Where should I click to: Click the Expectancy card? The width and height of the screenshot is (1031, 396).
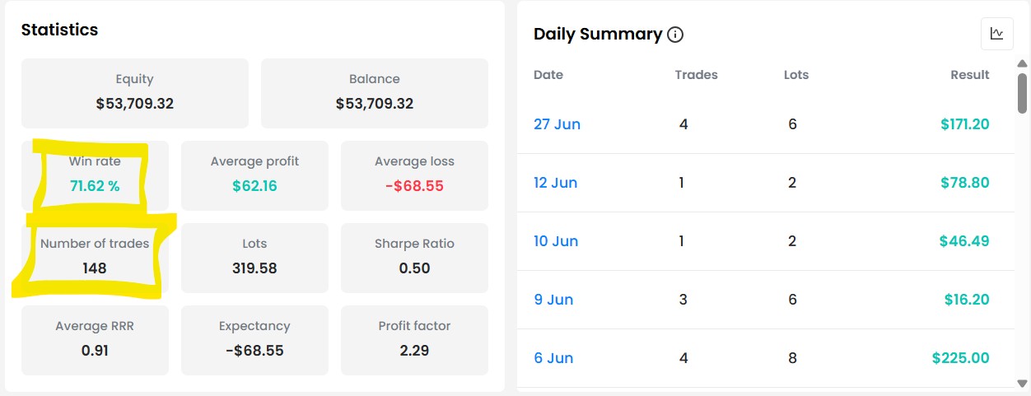254,340
